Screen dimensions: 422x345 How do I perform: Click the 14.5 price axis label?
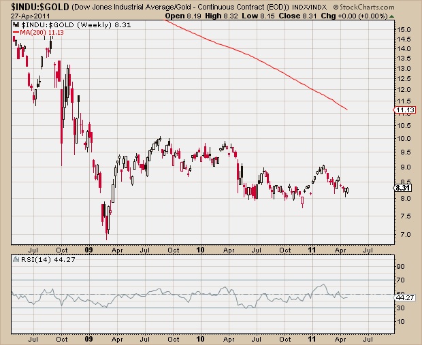point(405,39)
